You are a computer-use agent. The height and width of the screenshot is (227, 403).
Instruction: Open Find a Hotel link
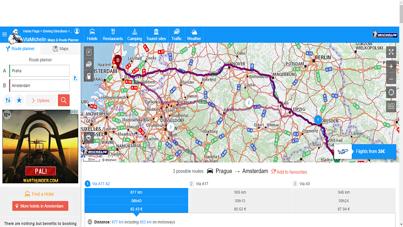[39, 194]
